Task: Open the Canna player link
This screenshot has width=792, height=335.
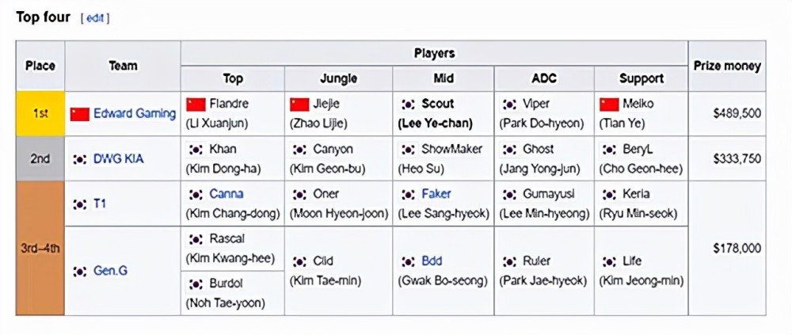Action: 227,194
